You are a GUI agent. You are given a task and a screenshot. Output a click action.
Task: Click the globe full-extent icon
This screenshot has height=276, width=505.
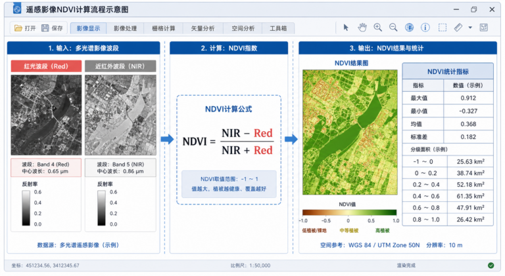410,28
